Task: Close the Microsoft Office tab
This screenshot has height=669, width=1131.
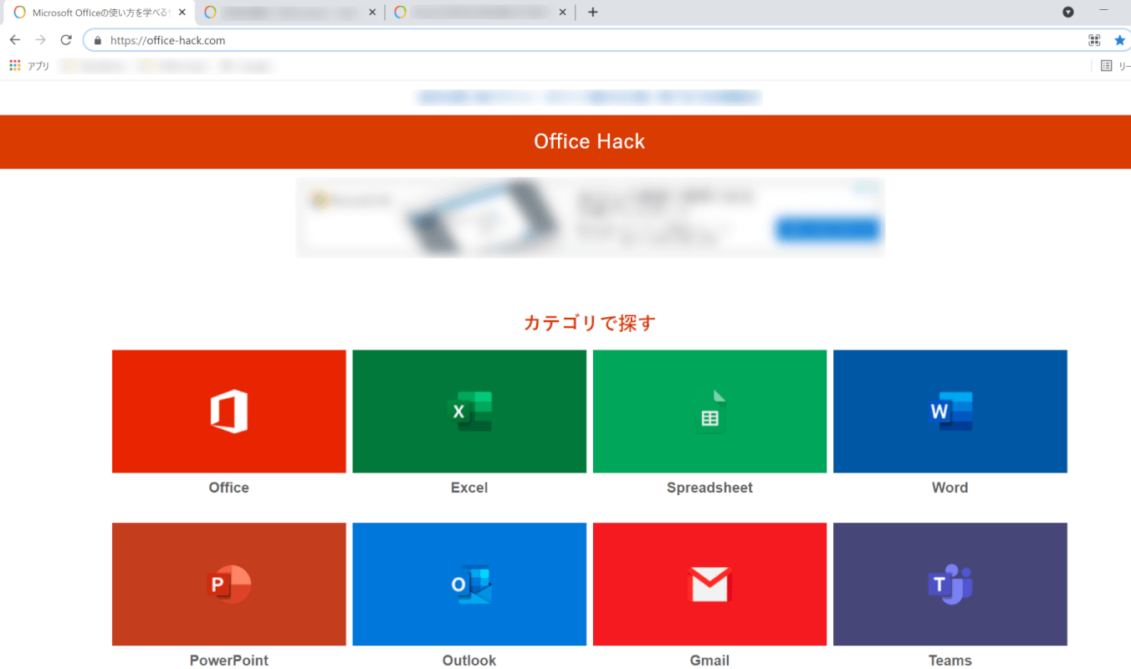Action: (x=182, y=13)
